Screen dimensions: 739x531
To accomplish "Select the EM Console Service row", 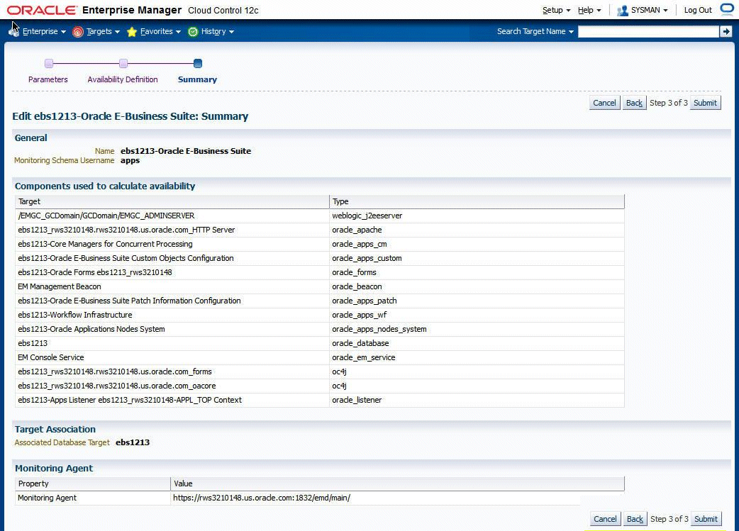I will [x=320, y=357].
